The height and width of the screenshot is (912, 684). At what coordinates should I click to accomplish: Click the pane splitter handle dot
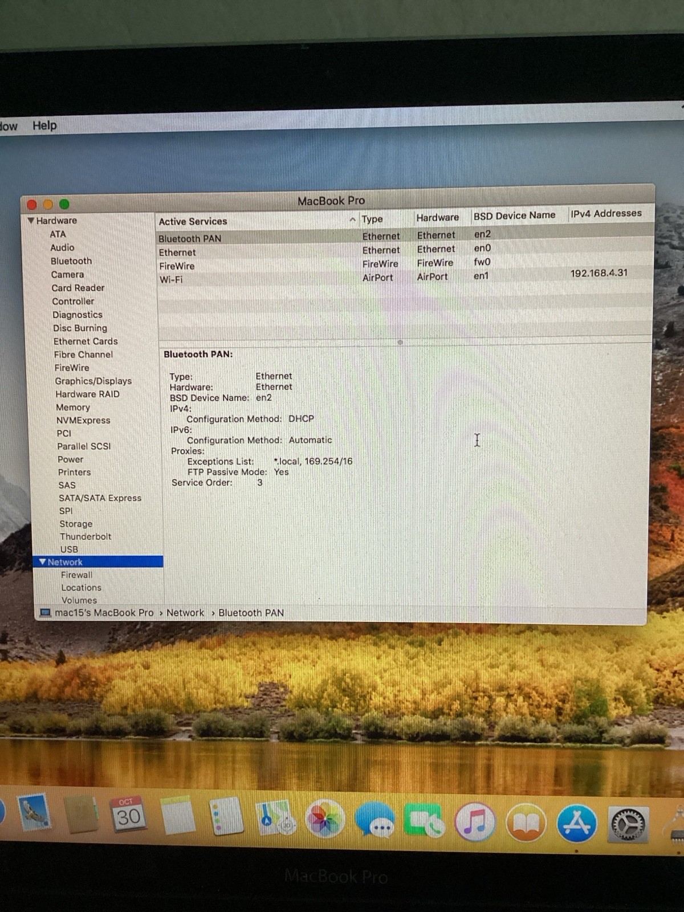pos(400,343)
